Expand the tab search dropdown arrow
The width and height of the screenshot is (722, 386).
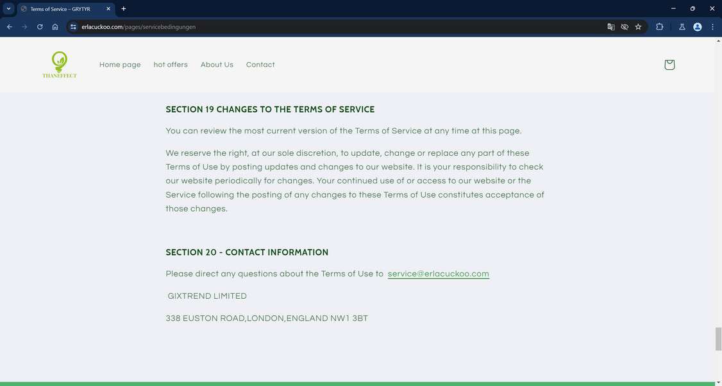click(x=8, y=9)
